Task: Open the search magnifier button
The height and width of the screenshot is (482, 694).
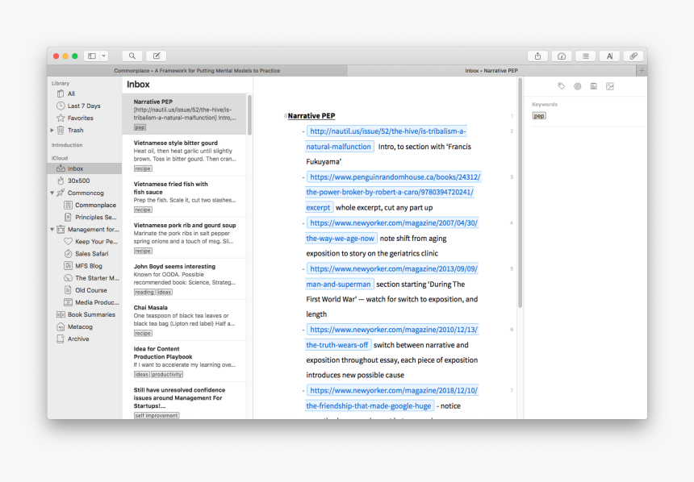Action: 132,56
